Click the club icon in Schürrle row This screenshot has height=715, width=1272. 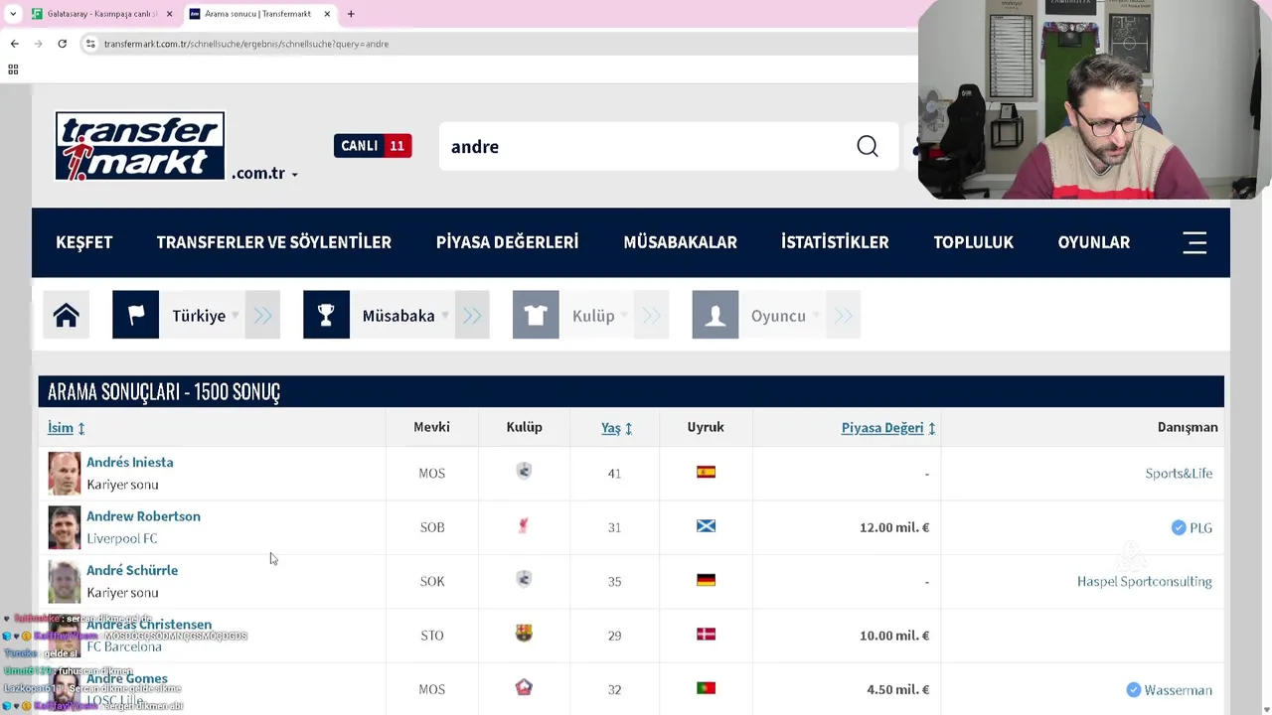tap(524, 579)
